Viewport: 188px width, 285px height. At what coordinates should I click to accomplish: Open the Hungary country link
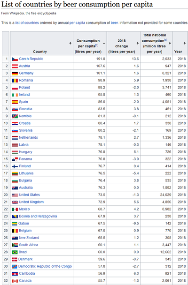(x=25, y=152)
